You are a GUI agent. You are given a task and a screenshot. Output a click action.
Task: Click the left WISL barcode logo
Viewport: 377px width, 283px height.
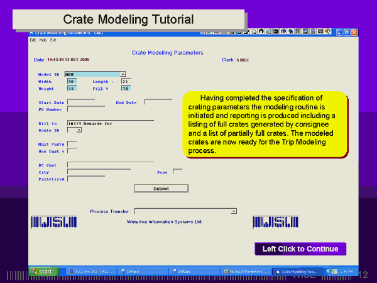[53, 223]
